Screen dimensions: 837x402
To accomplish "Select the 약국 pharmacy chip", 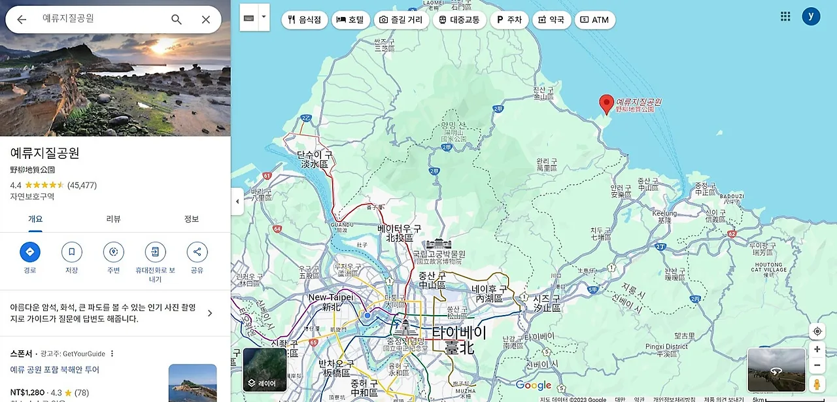I will coord(551,20).
